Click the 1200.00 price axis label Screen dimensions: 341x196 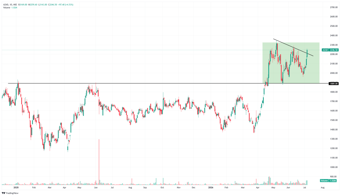click(x=334, y=148)
